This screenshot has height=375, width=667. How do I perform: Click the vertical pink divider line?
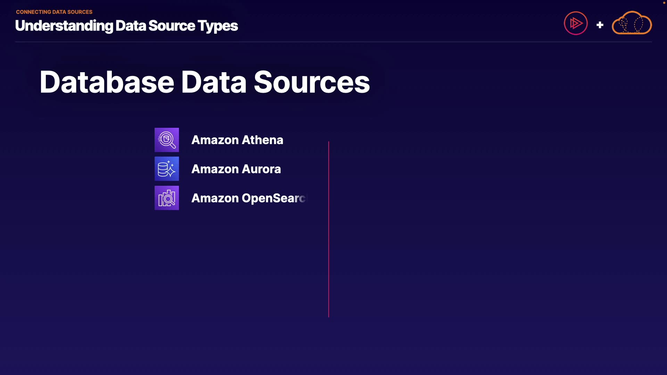[x=328, y=229]
